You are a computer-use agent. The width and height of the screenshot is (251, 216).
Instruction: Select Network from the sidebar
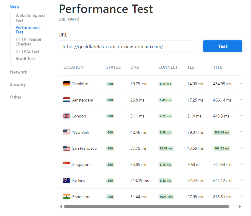point(18,72)
